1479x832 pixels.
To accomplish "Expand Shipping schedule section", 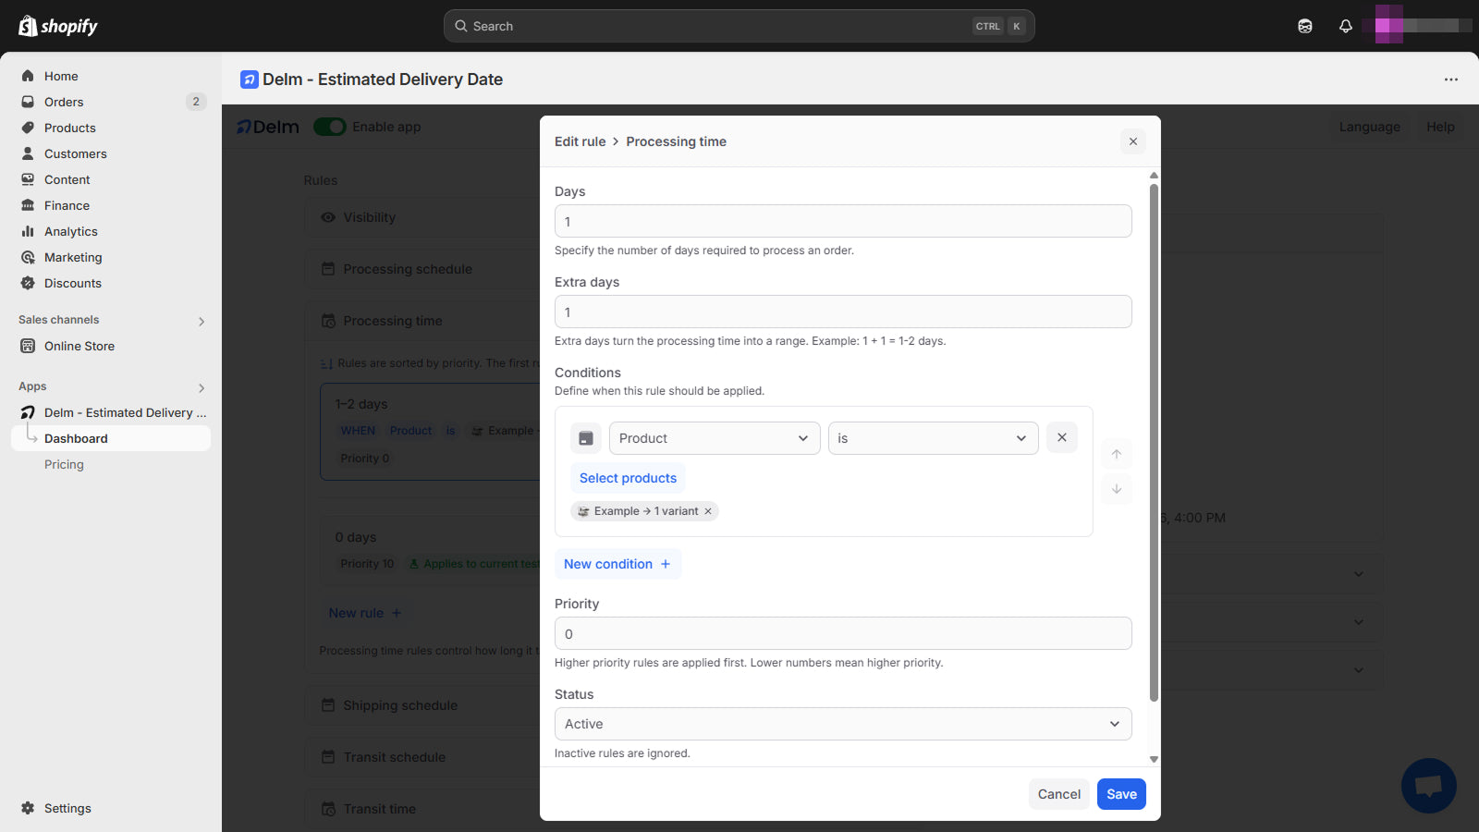I will click(422, 705).
